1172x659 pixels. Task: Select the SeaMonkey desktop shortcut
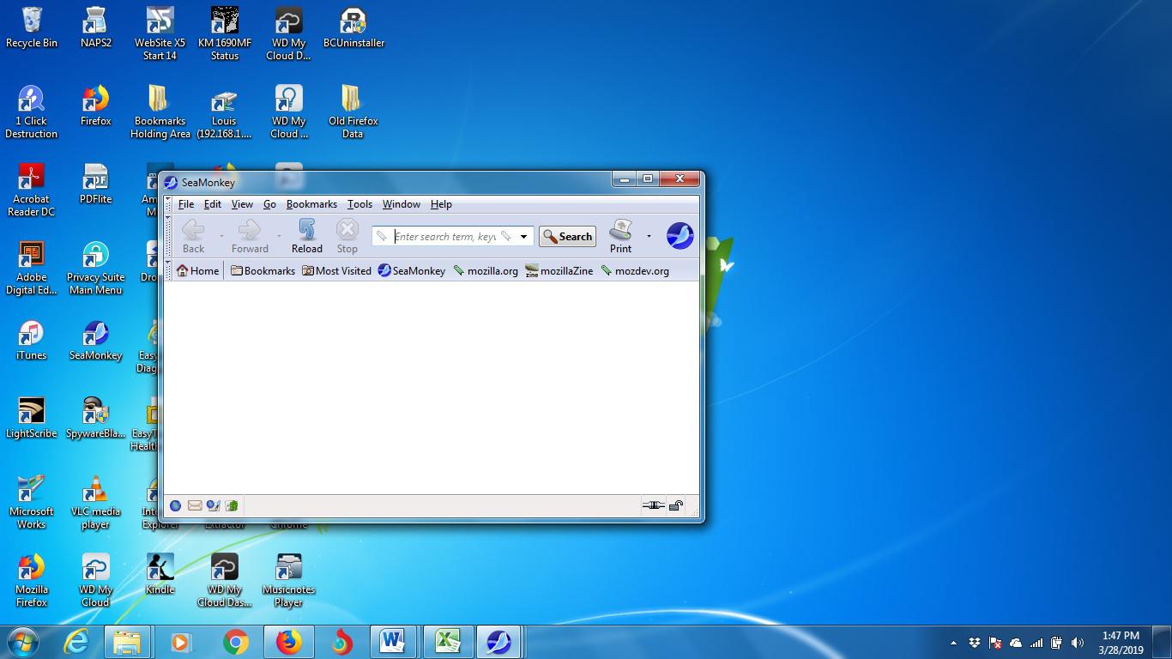(96, 341)
